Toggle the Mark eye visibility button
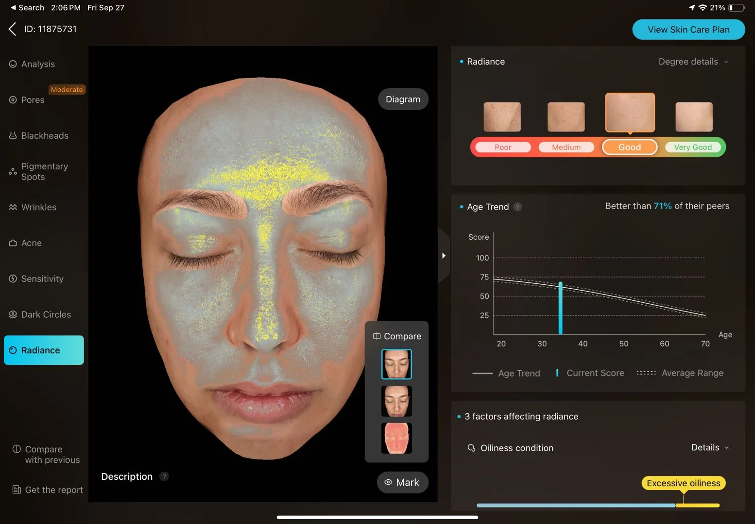The image size is (755, 524). click(x=402, y=482)
